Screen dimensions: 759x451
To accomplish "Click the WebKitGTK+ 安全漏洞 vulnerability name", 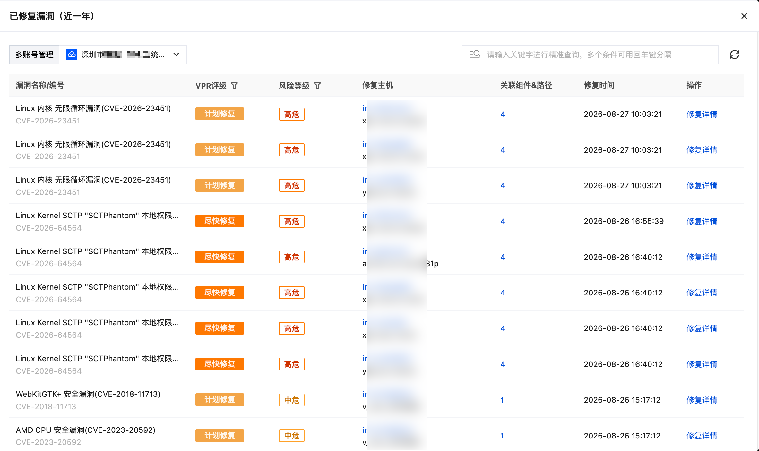I will 88,394.
